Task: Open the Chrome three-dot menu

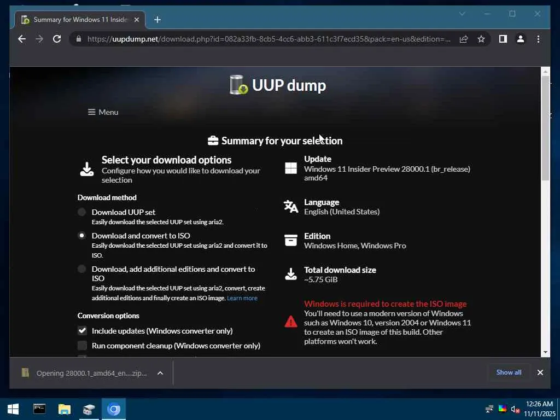Action: (x=538, y=39)
